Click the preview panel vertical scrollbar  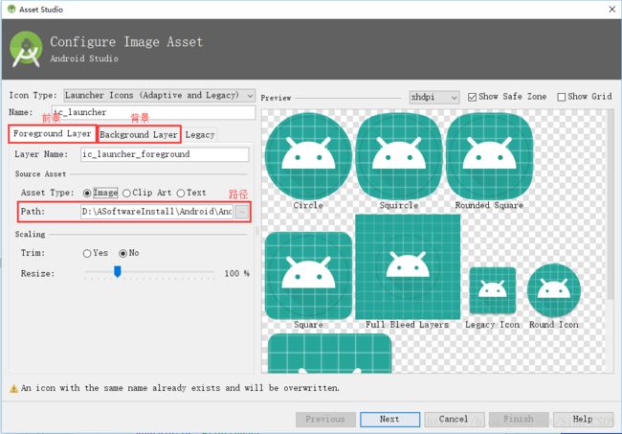[611, 204]
